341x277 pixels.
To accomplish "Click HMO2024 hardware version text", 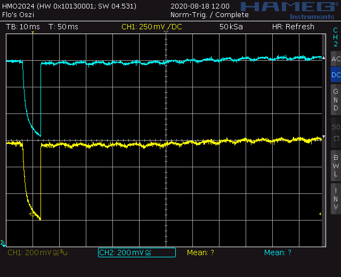I will pyautogui.click(x=69, y=6).
